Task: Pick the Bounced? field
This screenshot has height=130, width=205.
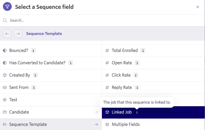Action: pyautogui.click(x=18, y=50)
